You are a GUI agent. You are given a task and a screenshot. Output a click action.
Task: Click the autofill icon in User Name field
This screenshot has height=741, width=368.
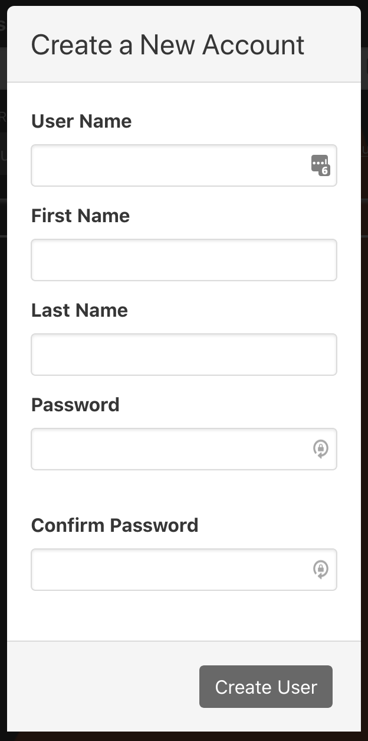[320, 164]
